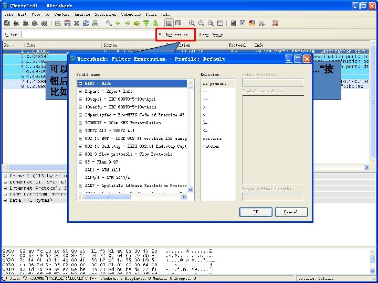Click OK in Filter Expression dialog

click(x=256, y=212)
